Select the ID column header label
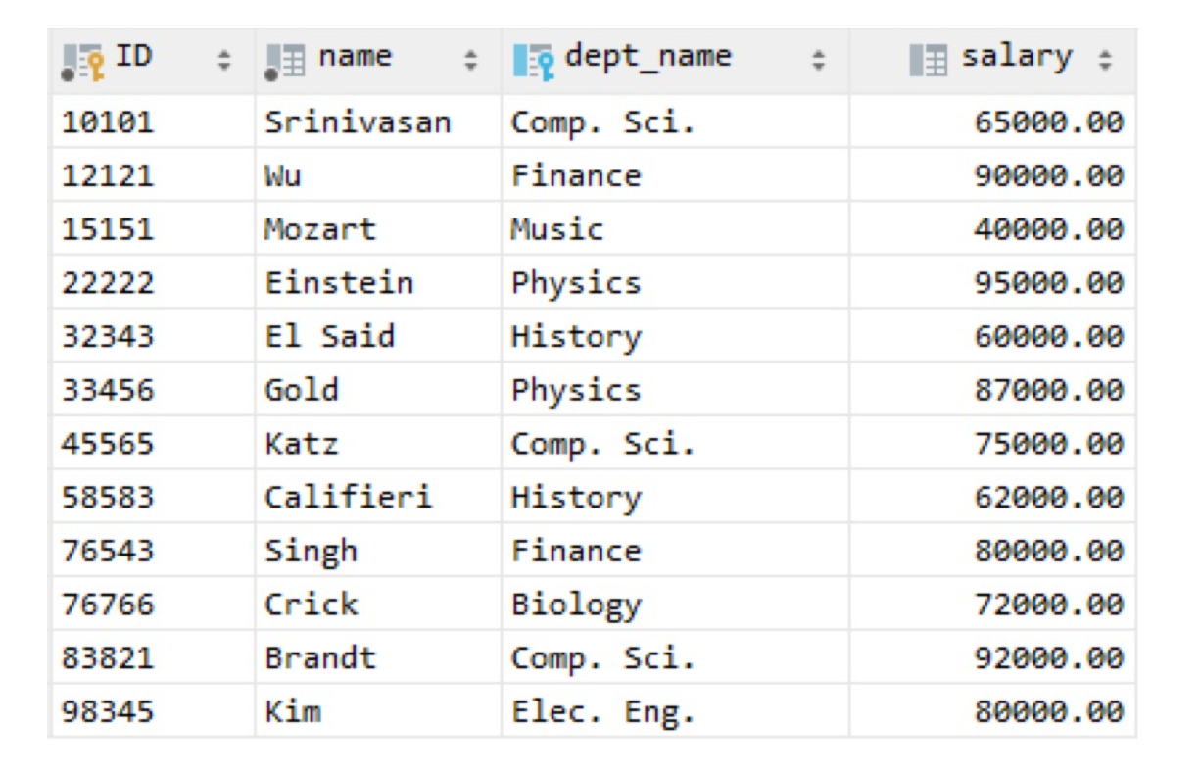This screenshot has height=774, width=1201. click(134, 58)
